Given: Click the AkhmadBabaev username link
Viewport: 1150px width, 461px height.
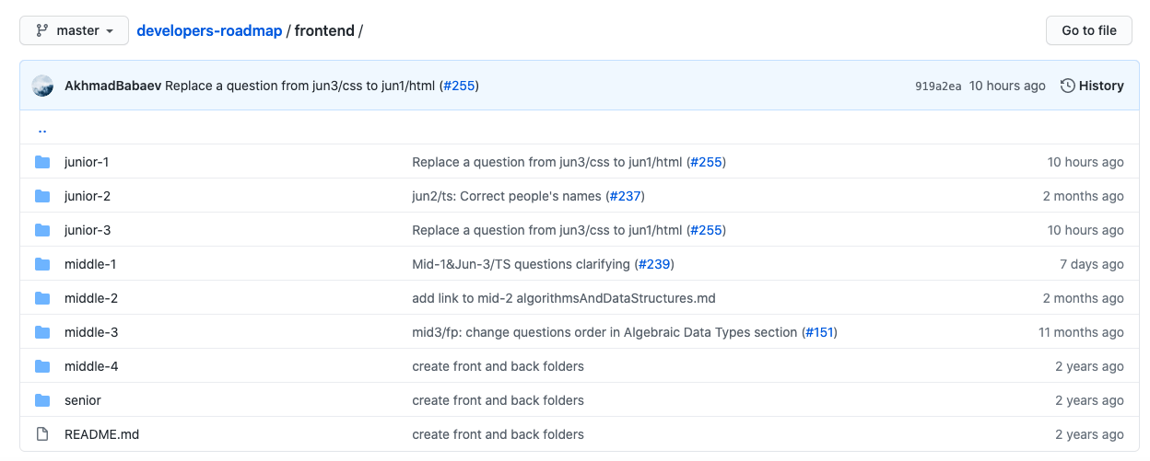Looking at the screenshot, I should pyautogui.click(x=112, y=86).
